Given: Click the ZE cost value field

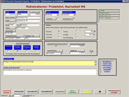Looking at the screenshot, I should tap(89, 31).
